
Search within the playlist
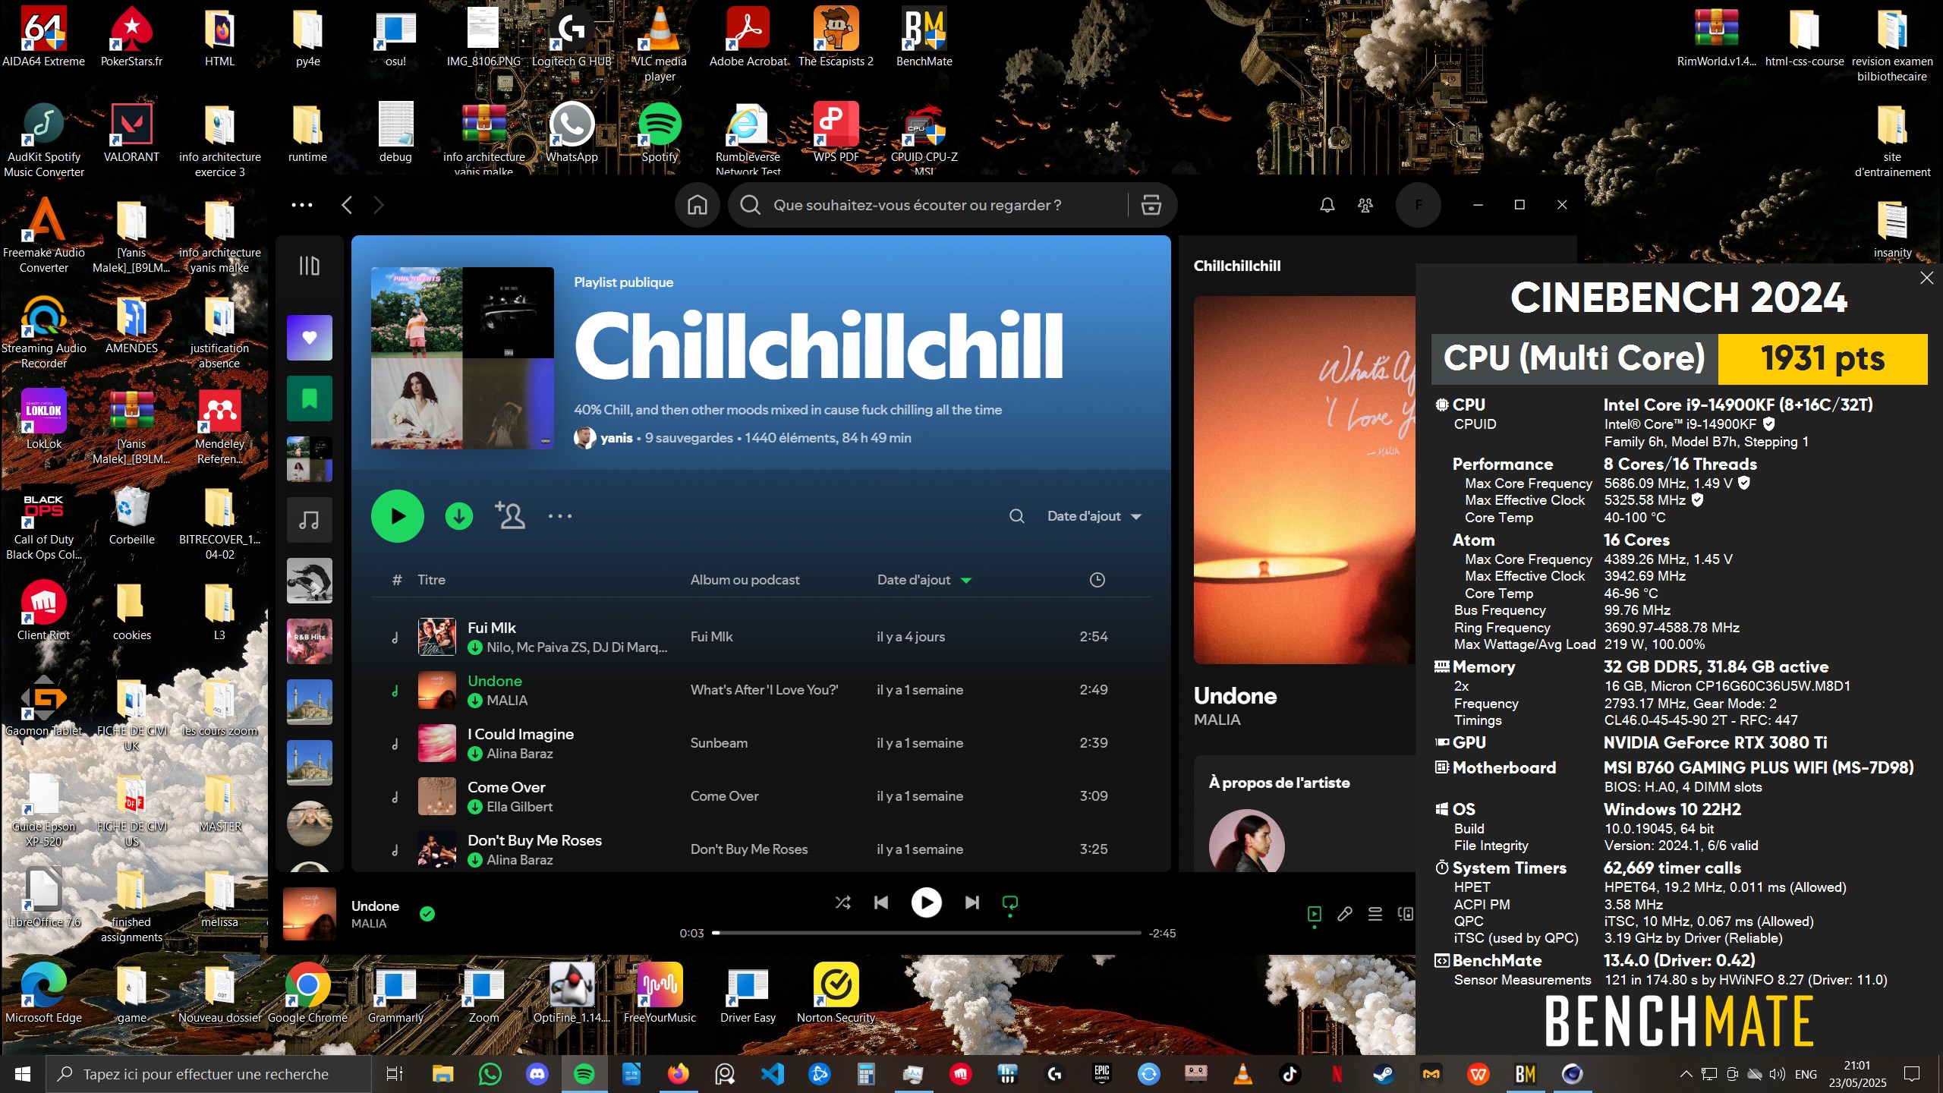tap(1017, 516)
